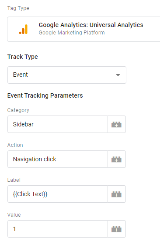The image size is (160, 245).
Task: Click the Google Analytics: Universal Analytics title
Action: [91, 25]
